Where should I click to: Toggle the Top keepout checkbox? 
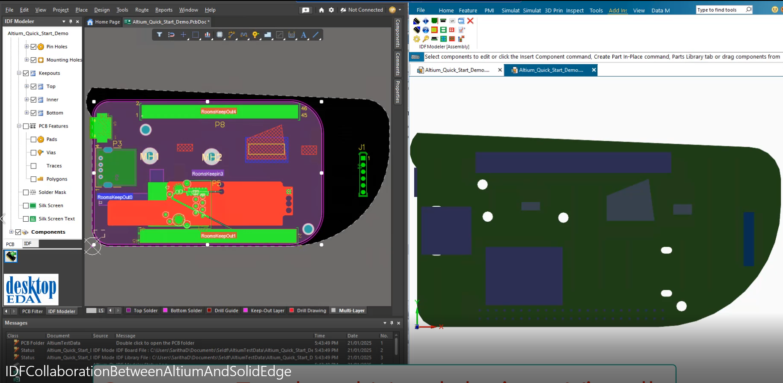pos(33,86)
